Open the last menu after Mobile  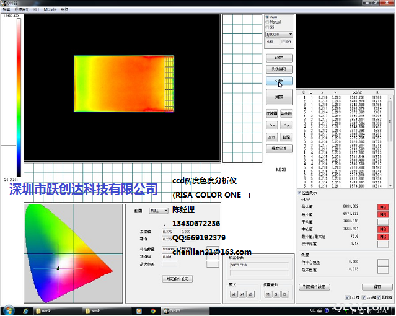click(64, 9)
